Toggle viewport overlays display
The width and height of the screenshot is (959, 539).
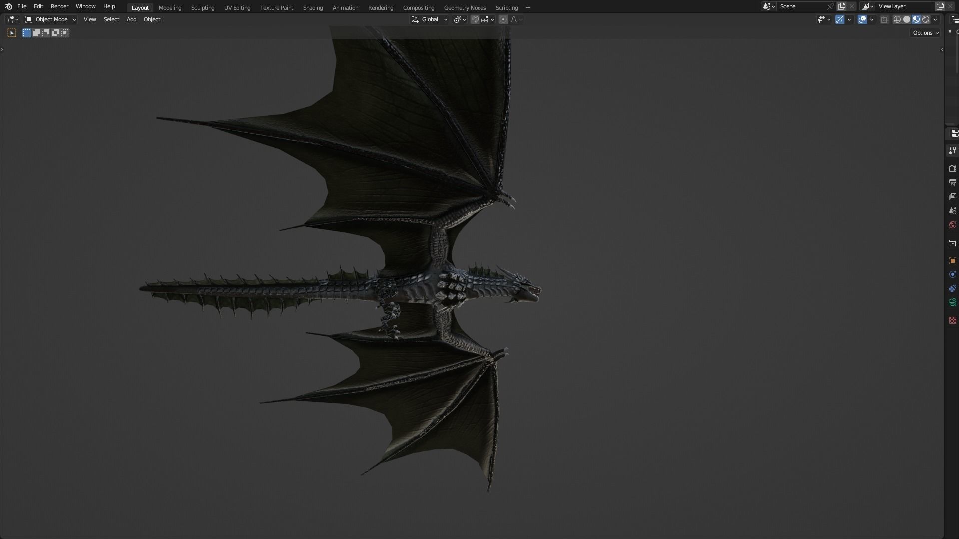pos(862,19)
